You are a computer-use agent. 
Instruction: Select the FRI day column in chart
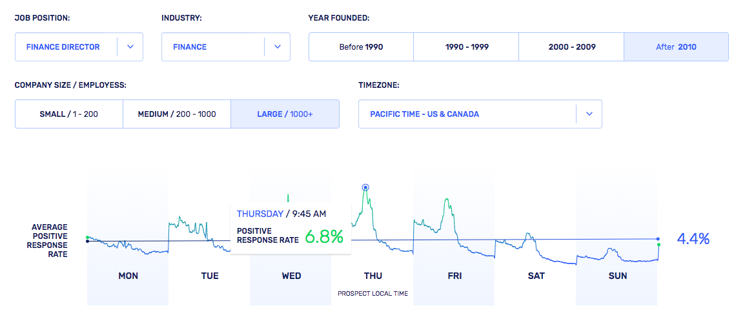click(454, 276)
